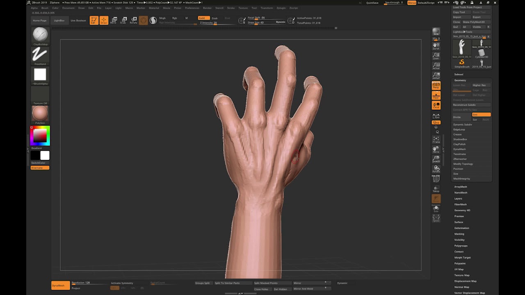Screen dimensions: 525x295
Task: Select the Move transform tool in top shelf
Action: coord(114,20)
